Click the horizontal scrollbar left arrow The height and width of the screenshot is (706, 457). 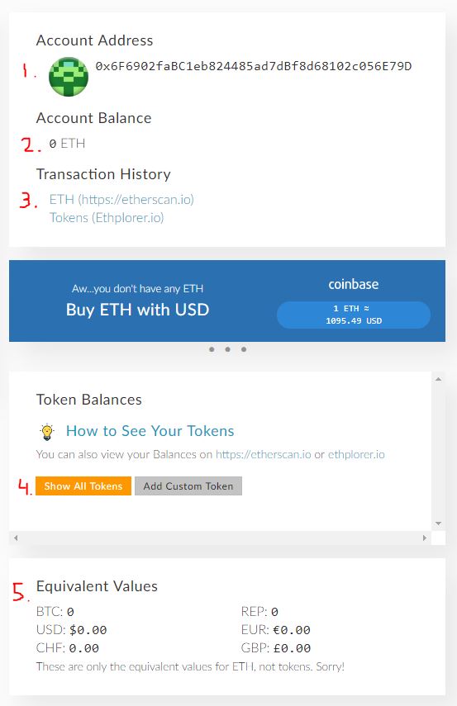[x=17, y=538]
